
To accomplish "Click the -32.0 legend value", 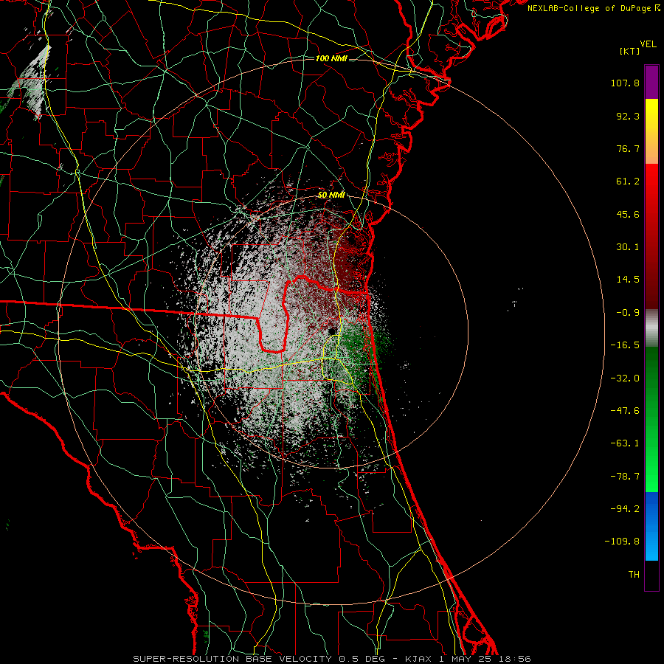I will click(625, 378).
